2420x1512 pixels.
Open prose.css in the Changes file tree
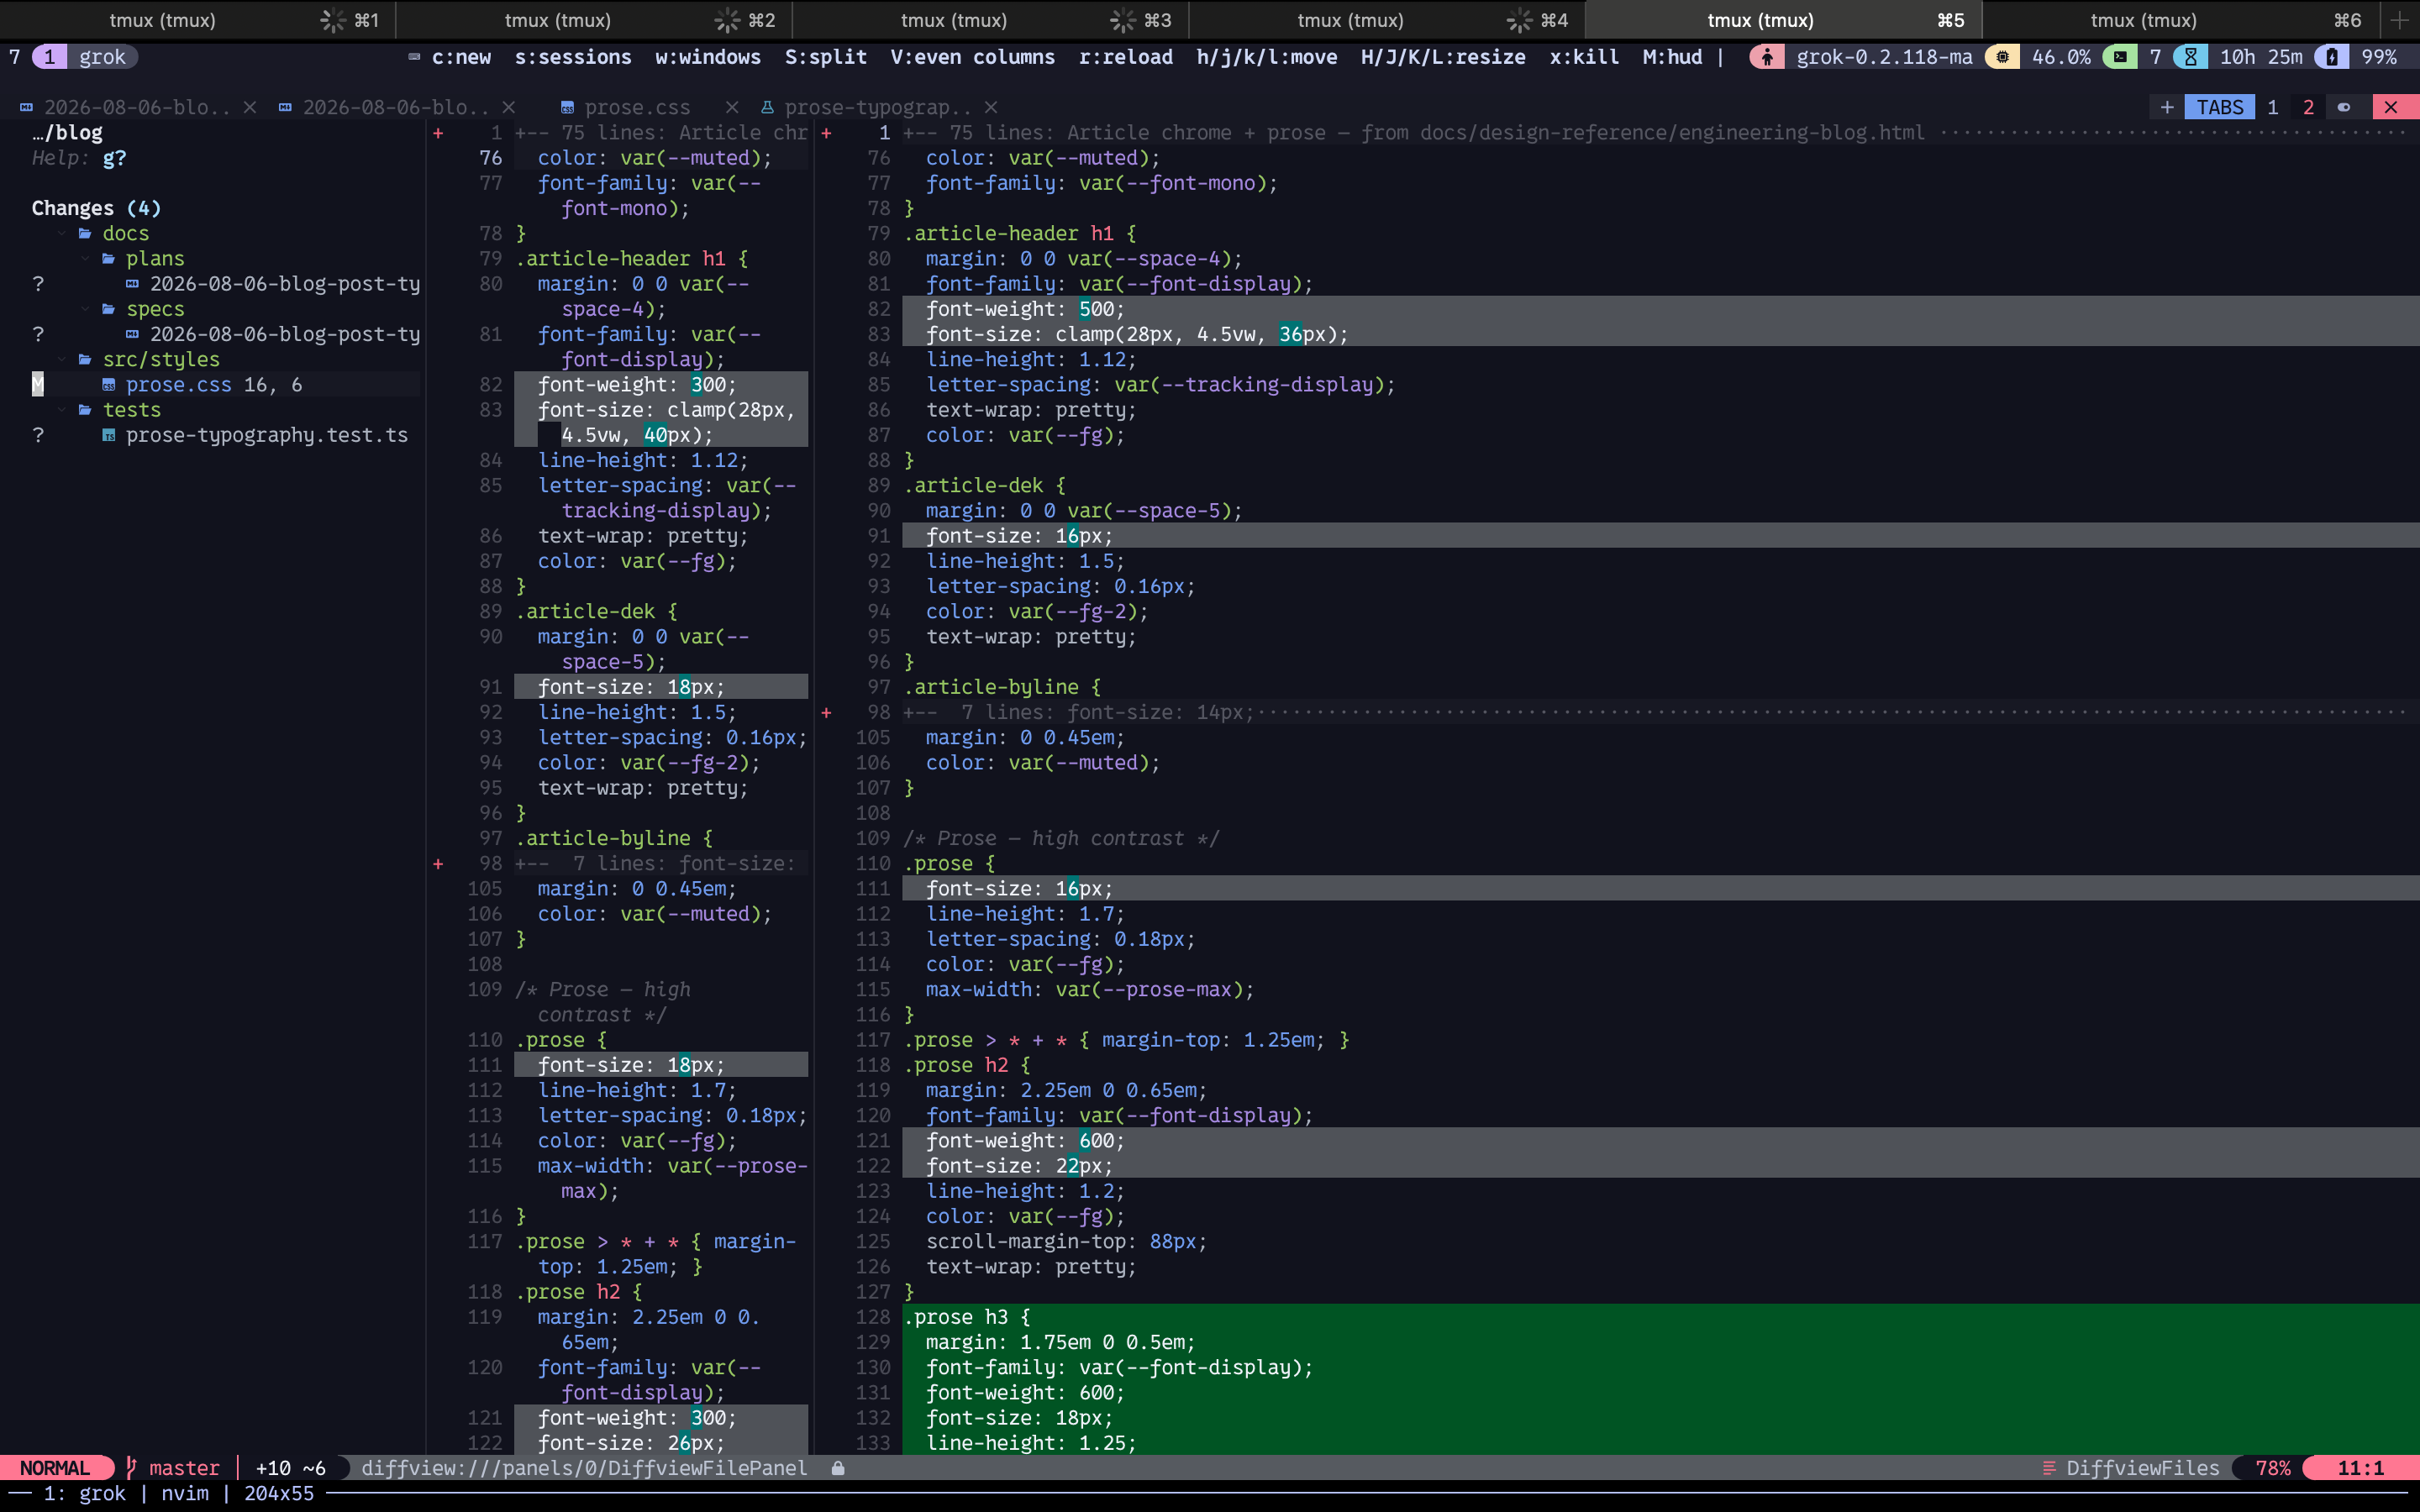click(x=179, y=385)
